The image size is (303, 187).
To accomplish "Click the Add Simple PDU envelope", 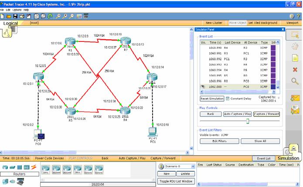I will pyautogui.click(x=295, y=98).
